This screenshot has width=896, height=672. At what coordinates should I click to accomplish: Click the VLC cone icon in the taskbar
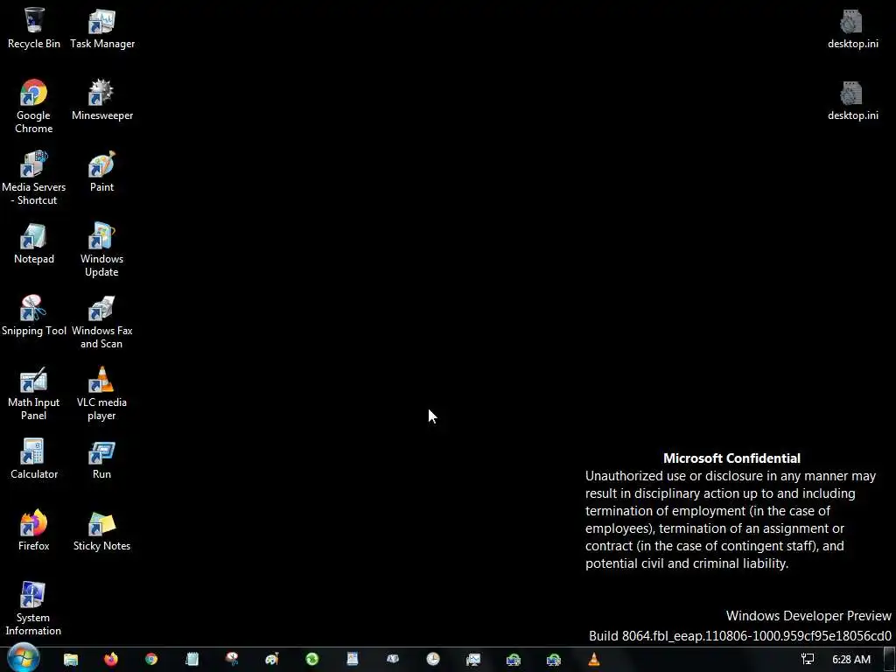tap(594, 660)
